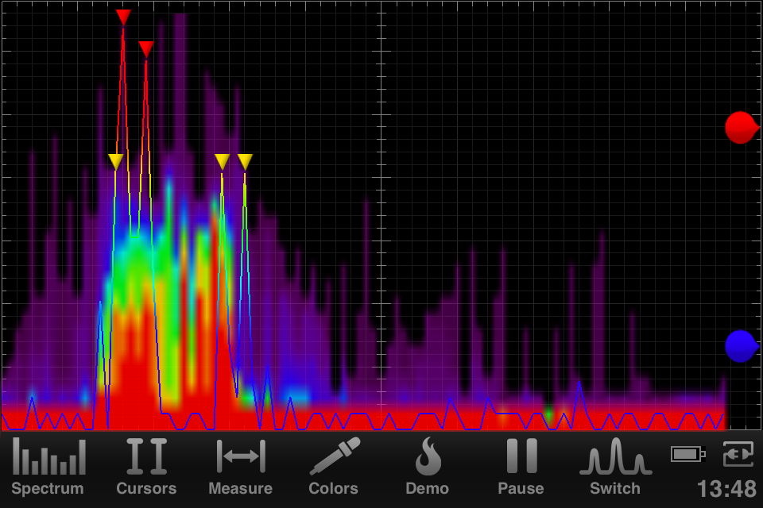Select the leftmost yellow peak marker
The height and width of the screenshot is (508, 763).
click(115, 161)
